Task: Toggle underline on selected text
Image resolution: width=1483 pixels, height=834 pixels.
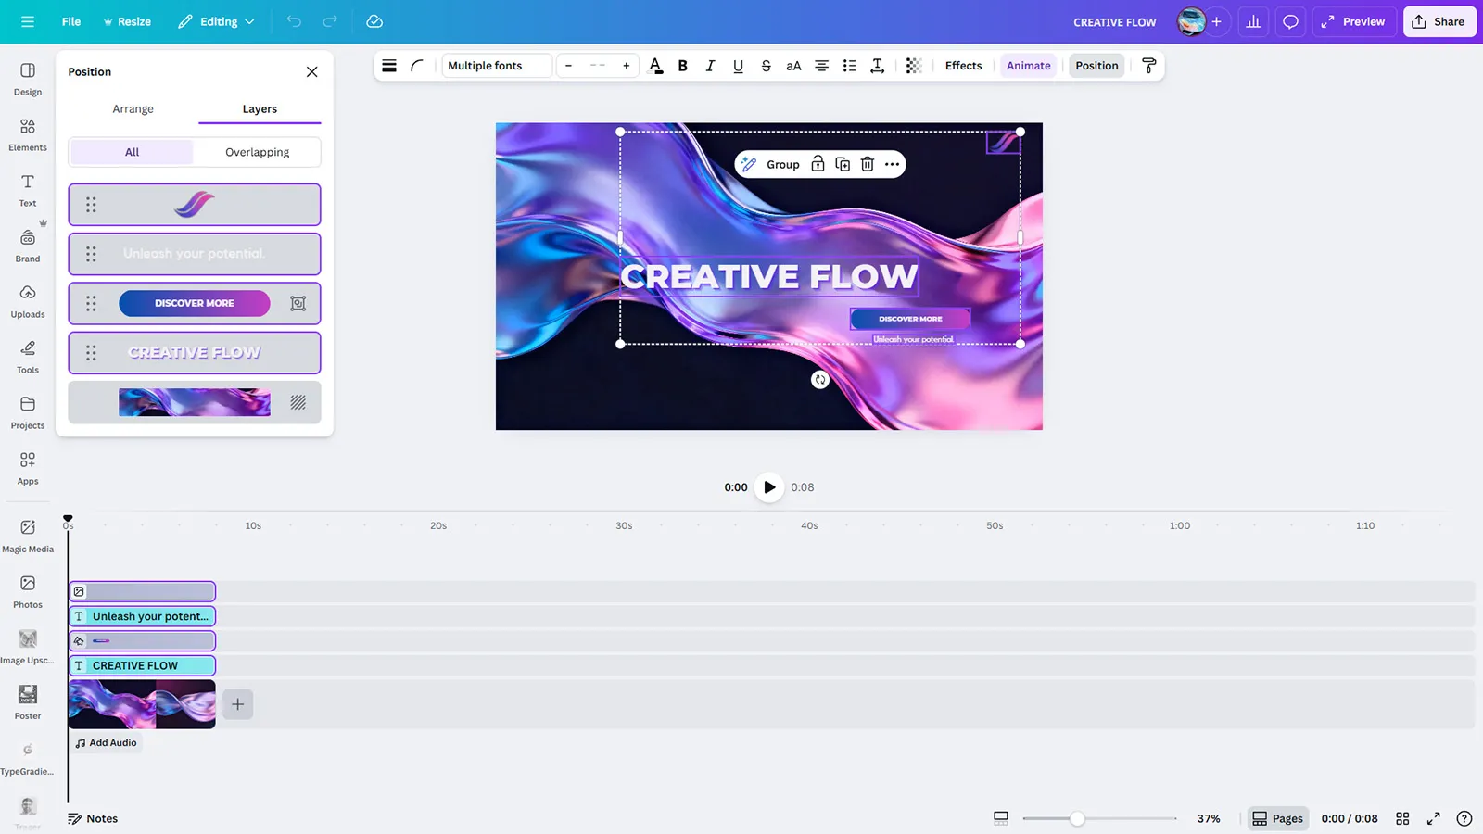Action: click(738, 66)
